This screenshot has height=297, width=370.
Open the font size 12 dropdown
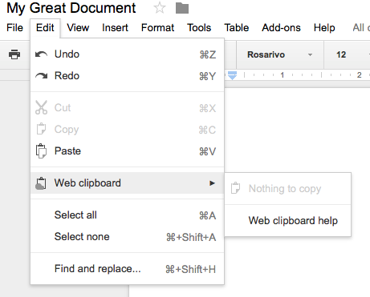(x=348, y=54)
